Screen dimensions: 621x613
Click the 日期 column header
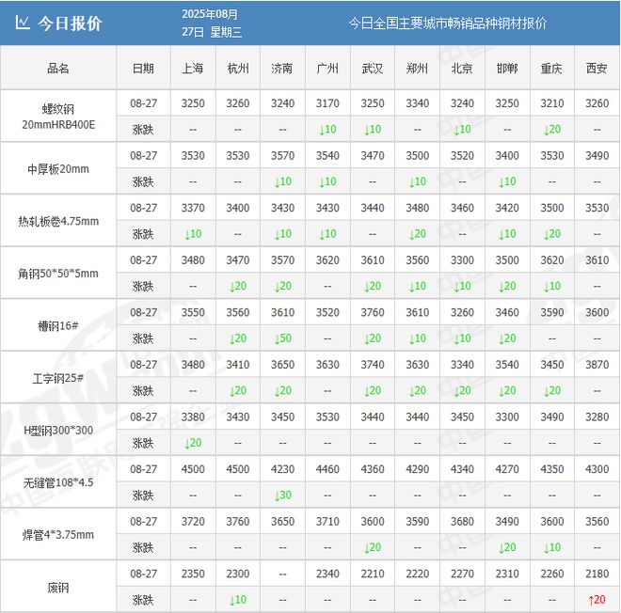pos(144,69)
